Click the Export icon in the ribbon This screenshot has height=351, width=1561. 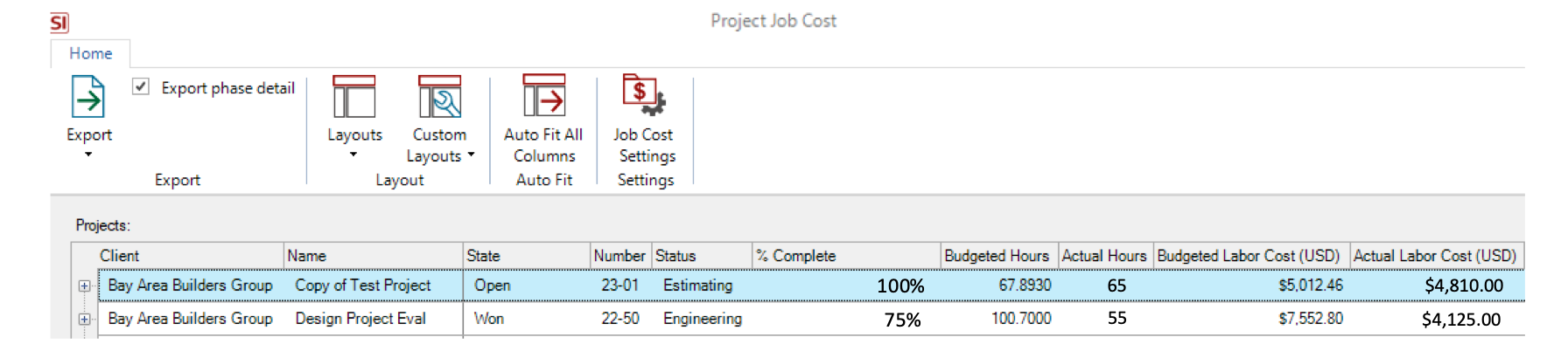click(88, 97)
